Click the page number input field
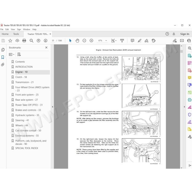 pos(53,41)
